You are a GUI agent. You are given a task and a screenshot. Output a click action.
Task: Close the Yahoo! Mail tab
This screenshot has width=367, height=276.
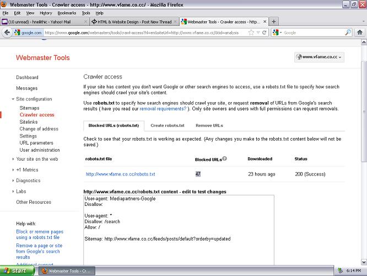click(85, 22)
